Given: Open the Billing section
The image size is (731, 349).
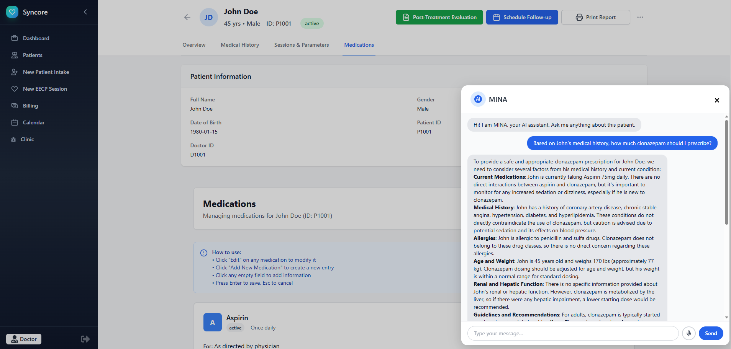Looking at the screenshot, I should [30, 106].
